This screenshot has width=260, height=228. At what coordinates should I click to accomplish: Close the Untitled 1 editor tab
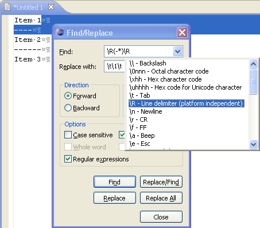pos(51,7)
